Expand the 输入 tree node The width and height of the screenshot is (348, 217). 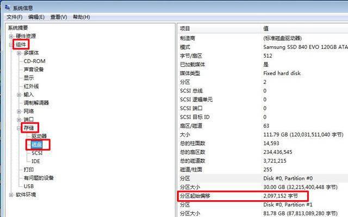[19, 95]
